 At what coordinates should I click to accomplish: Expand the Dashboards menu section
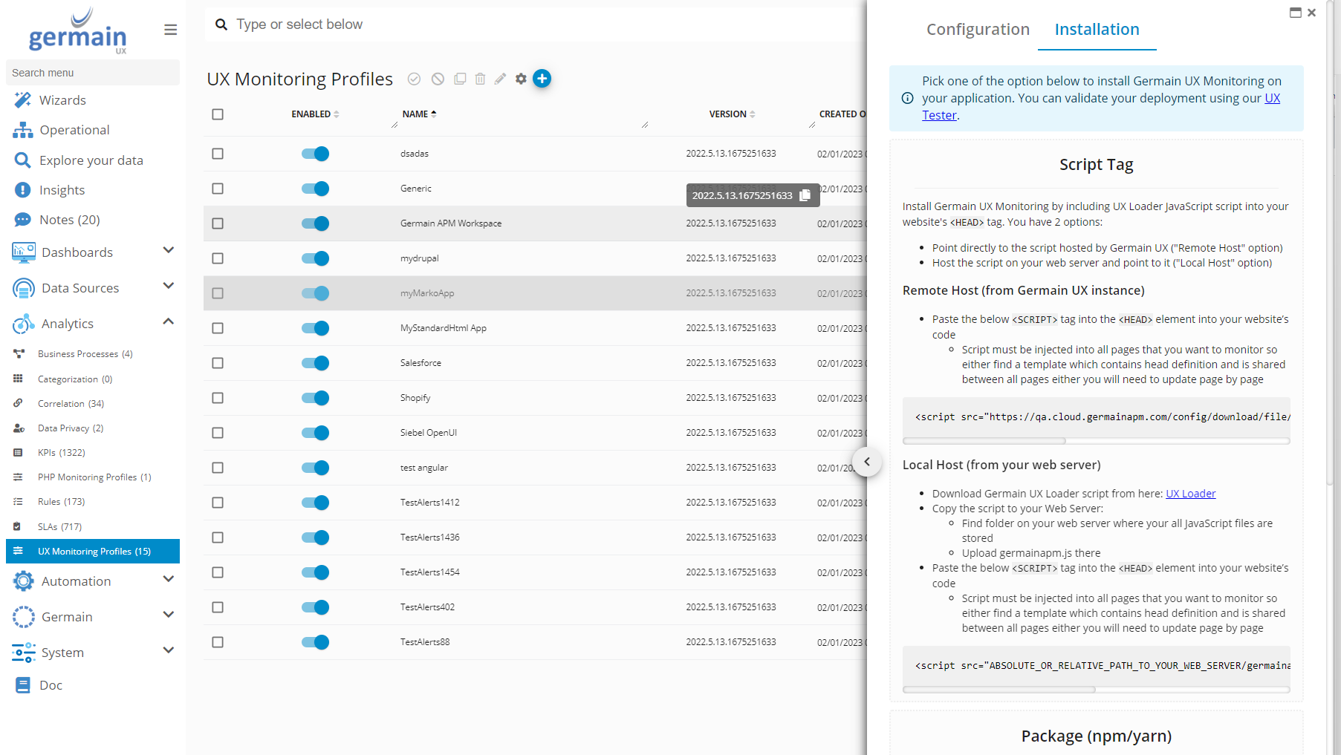(168, 251)
